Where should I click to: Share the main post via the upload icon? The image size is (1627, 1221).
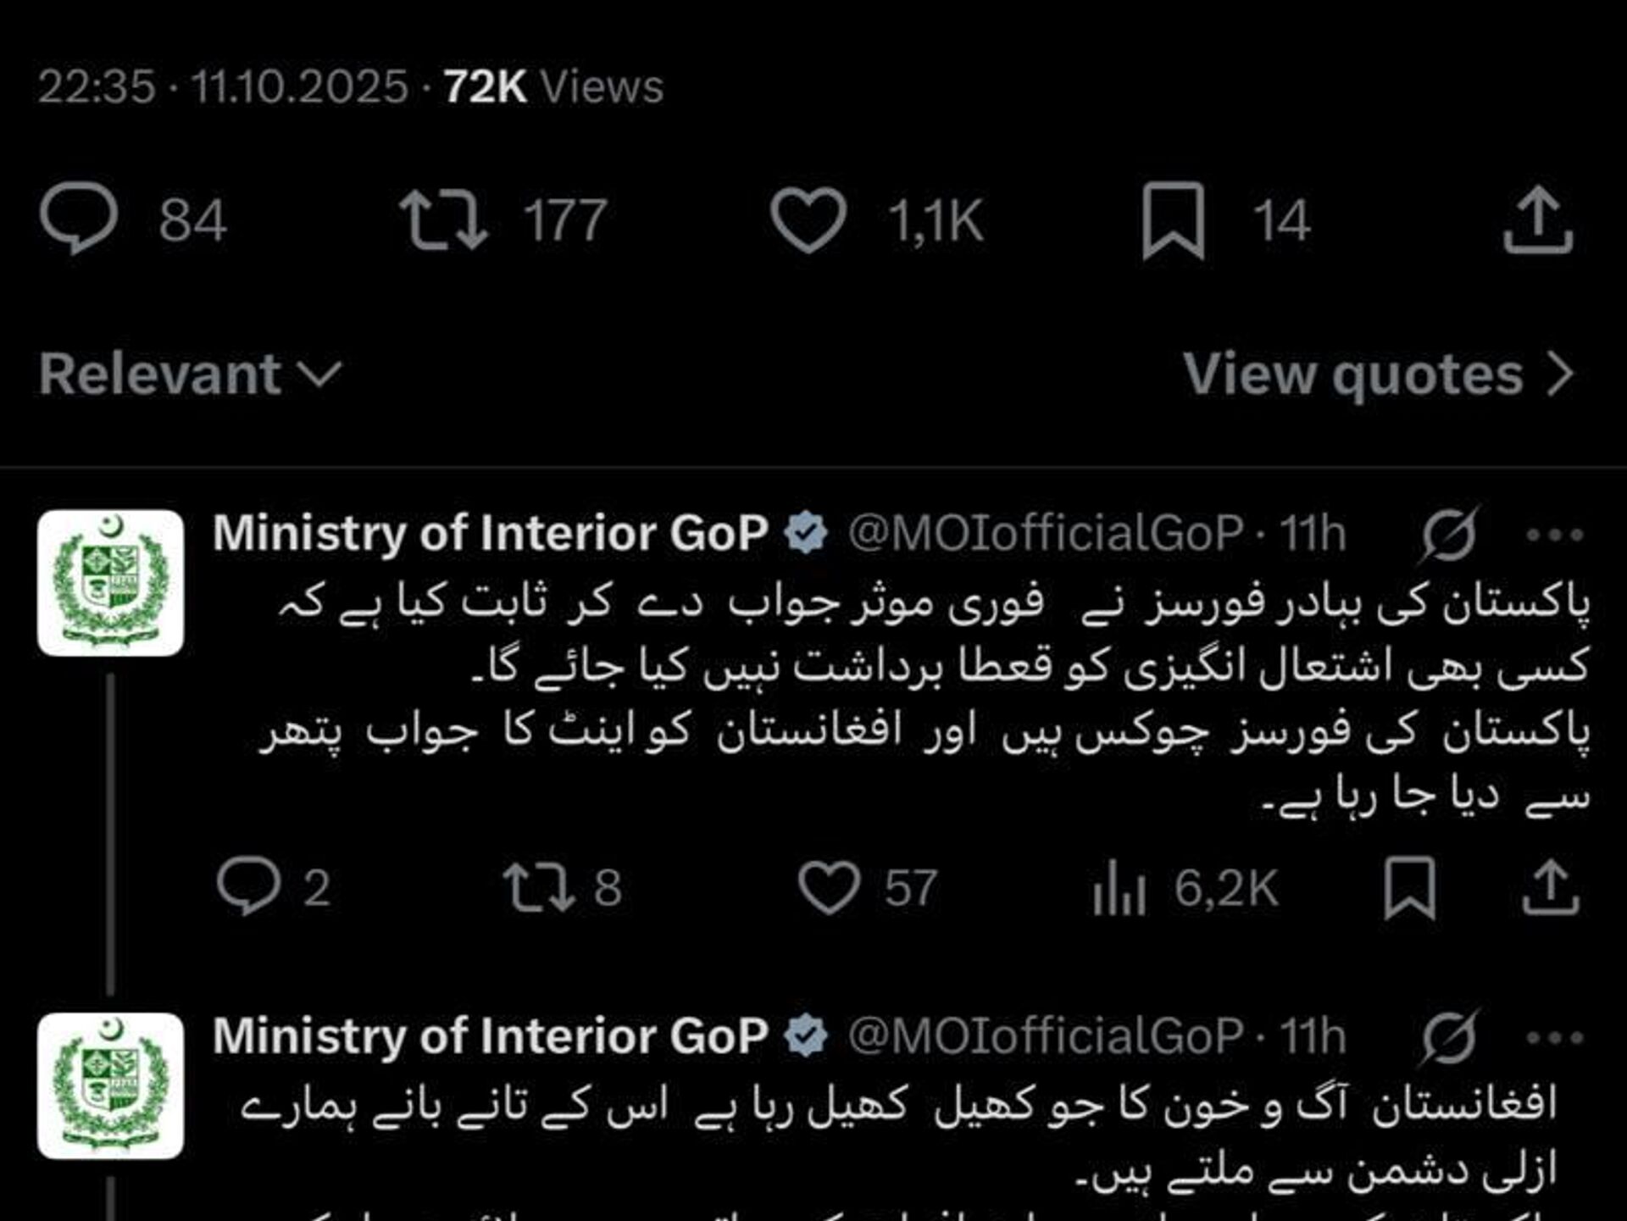[x=1537, y=220]
